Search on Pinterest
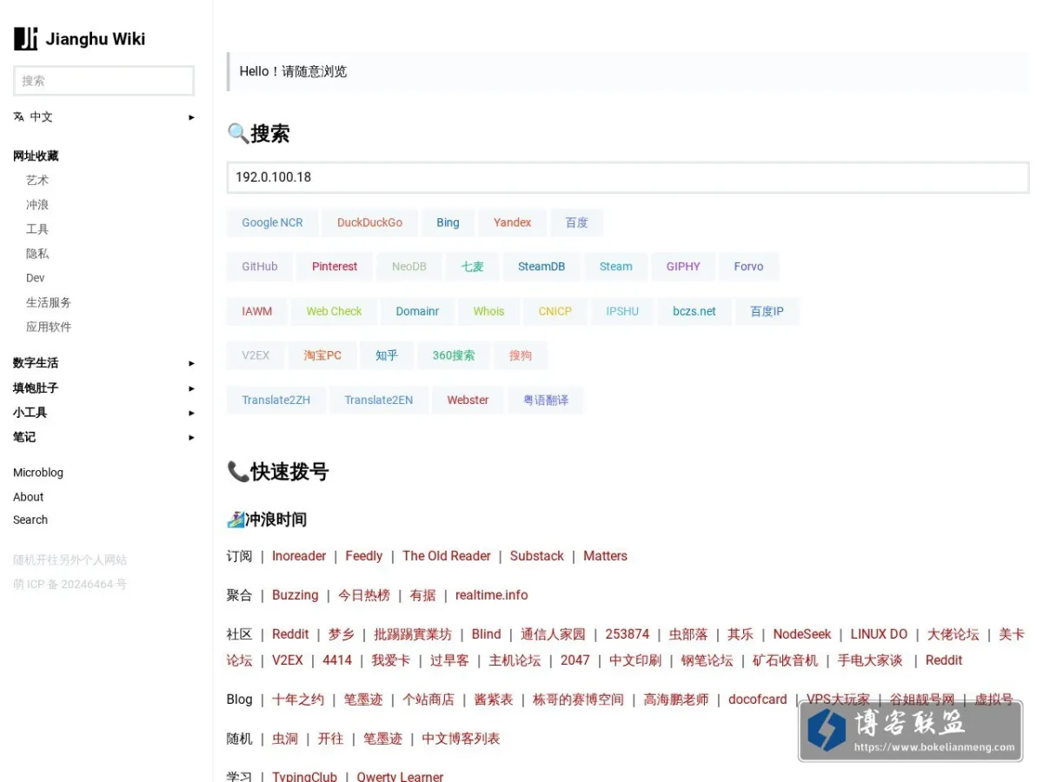 pos(335,267)
